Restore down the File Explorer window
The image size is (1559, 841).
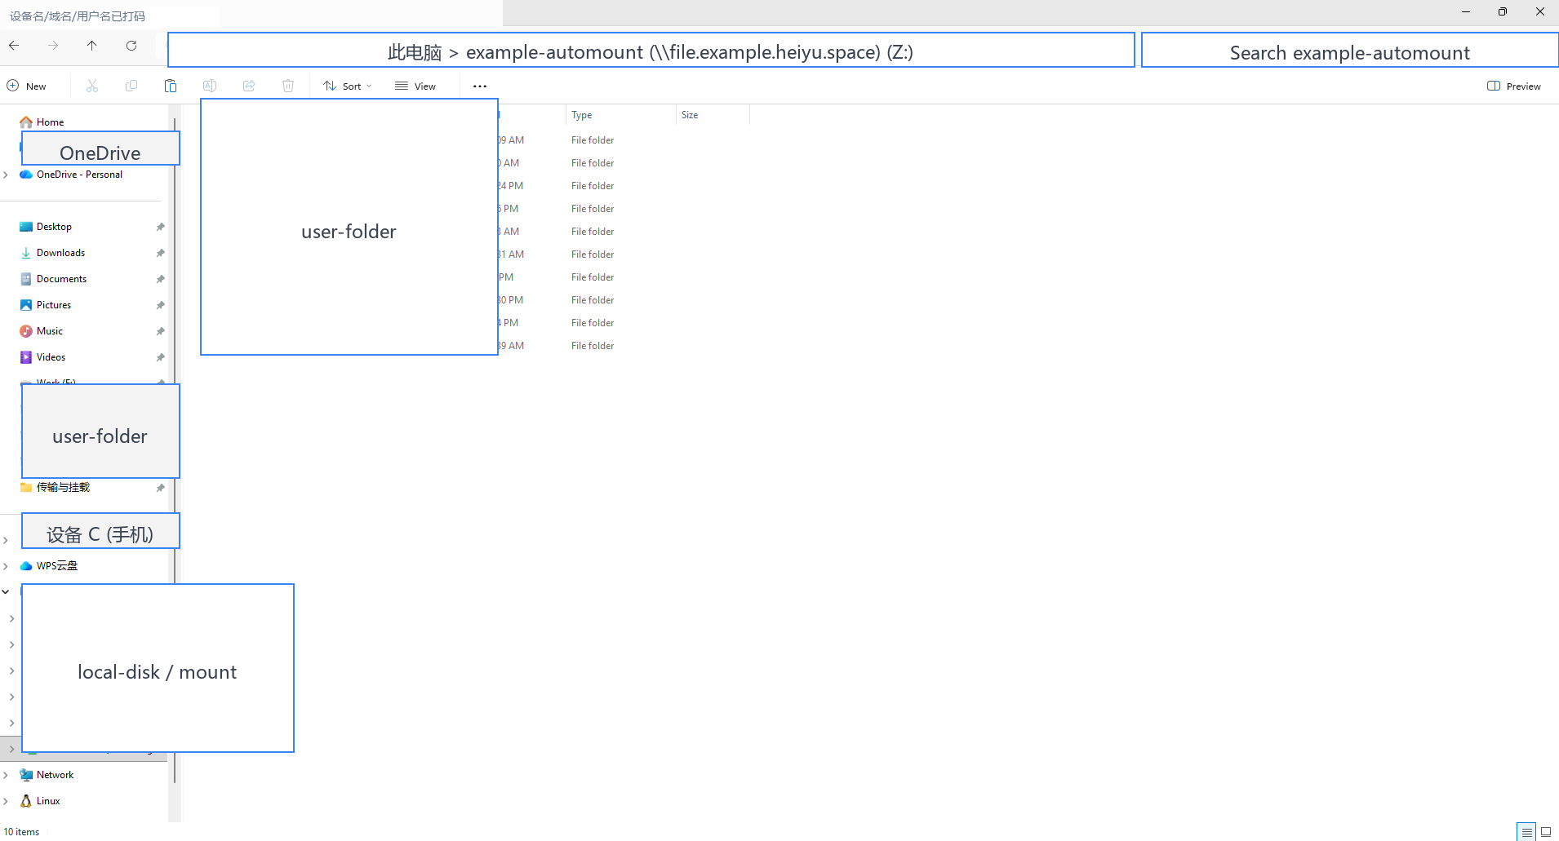click(x=1503, y=11)
